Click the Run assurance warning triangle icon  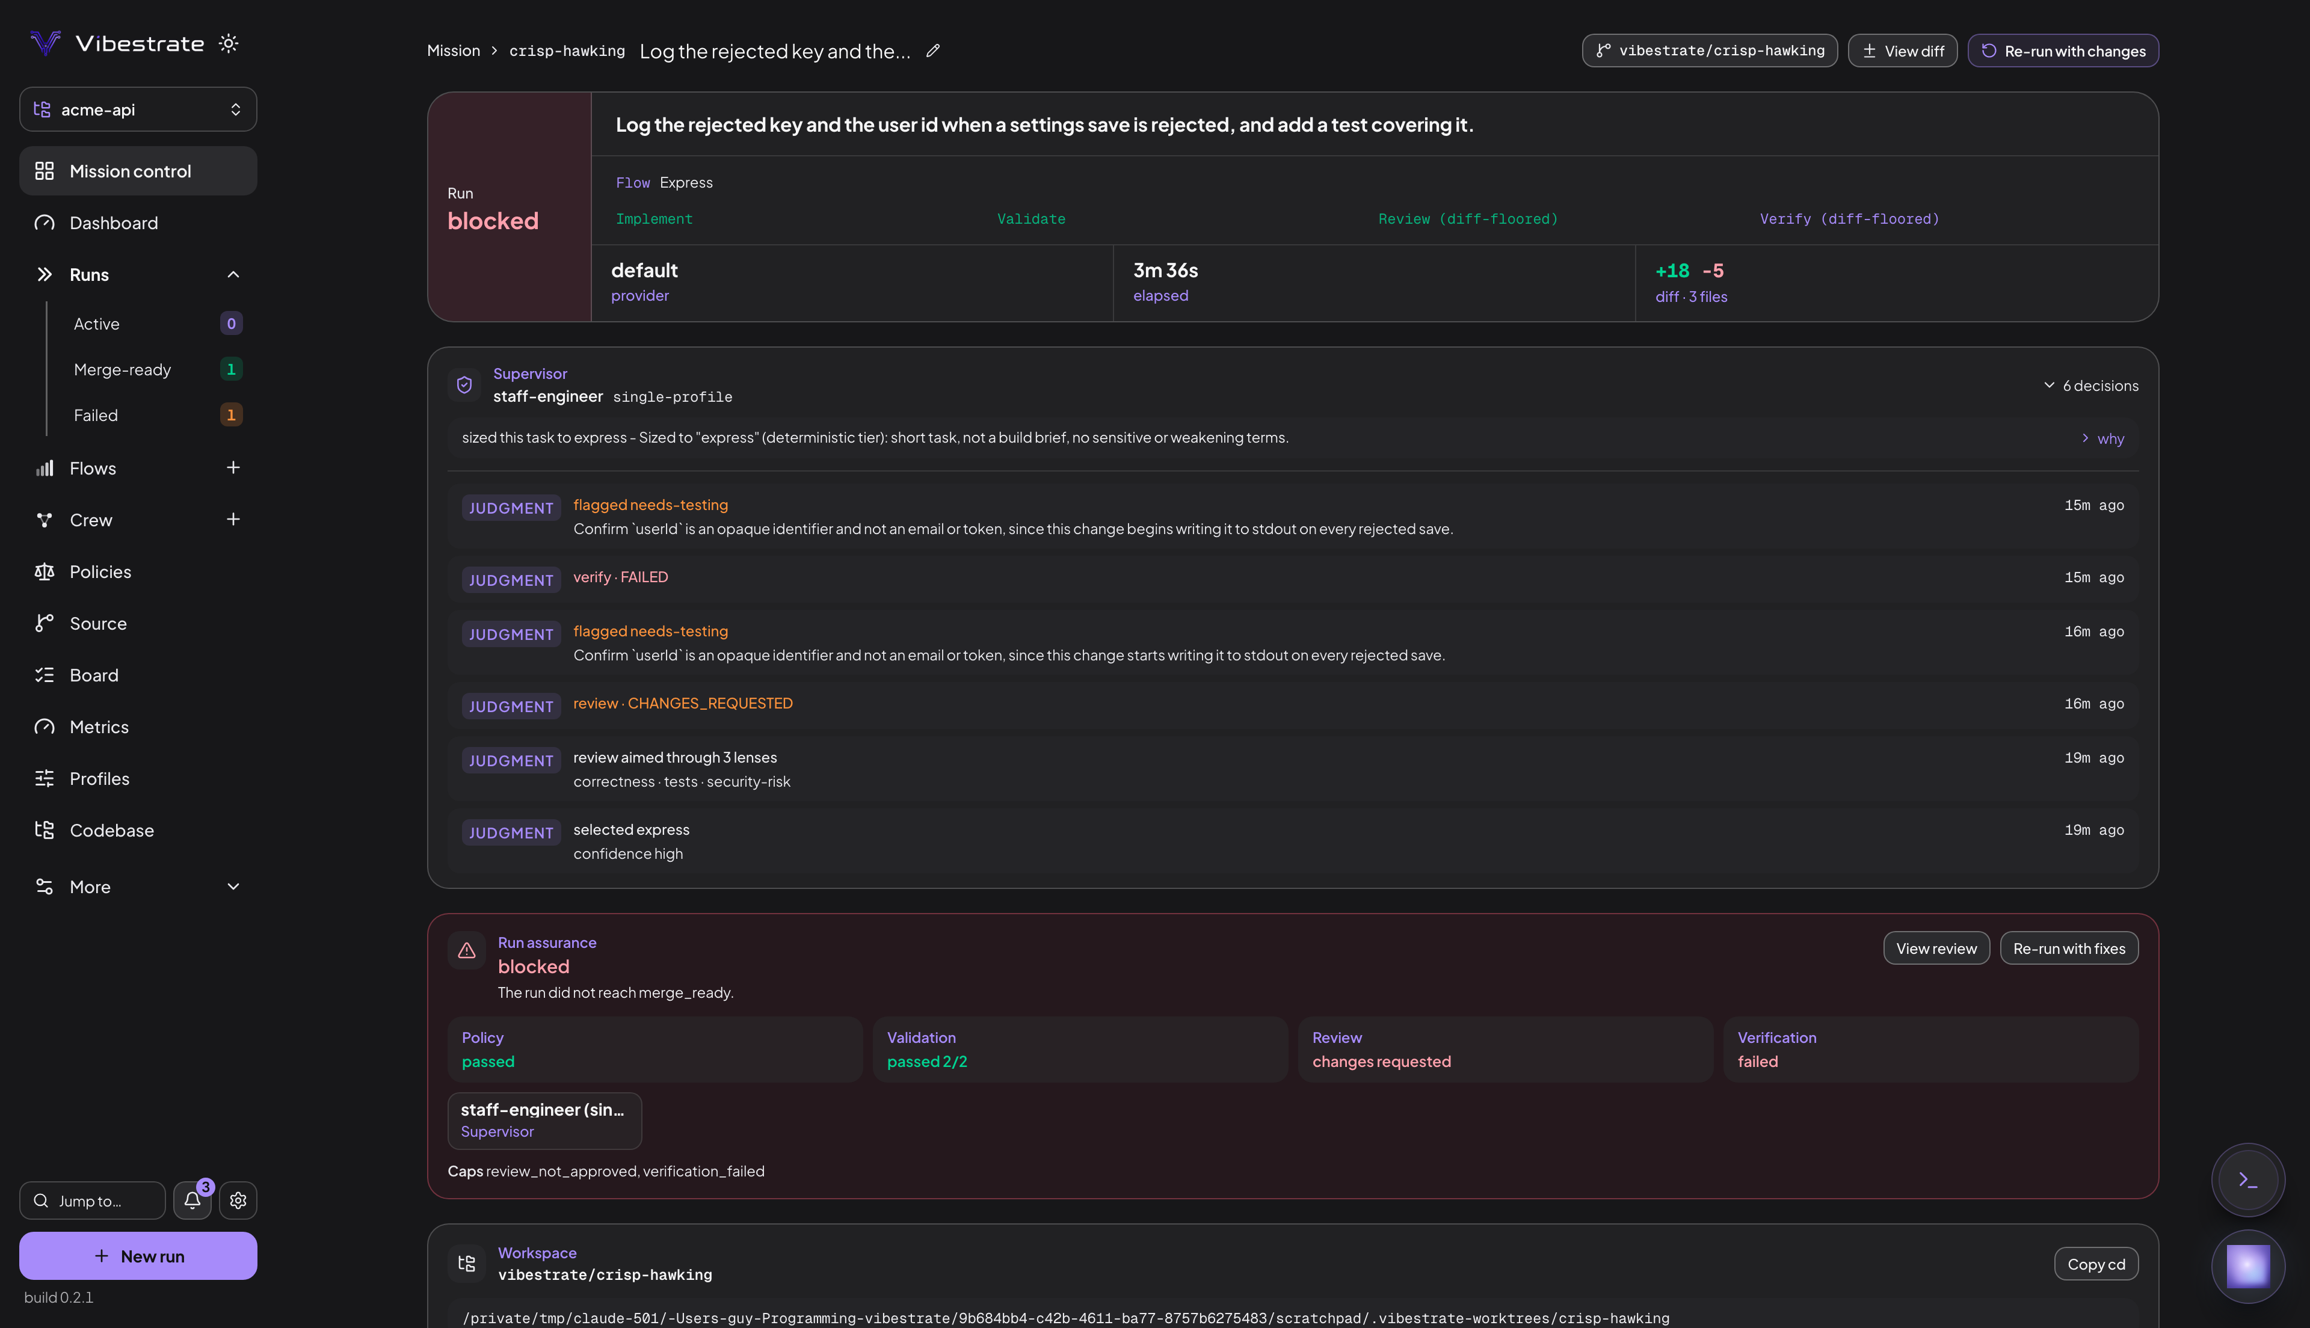[466, 950]
